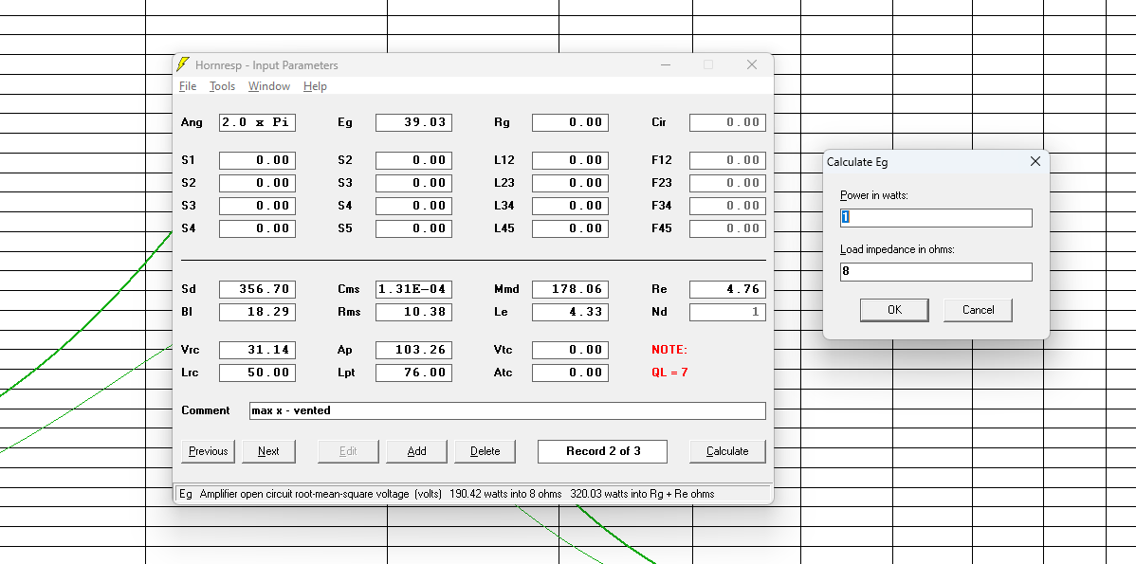1136x564 pixels.
Task: Click the Comment field 'max x - vented'
Action: (507, 410)
